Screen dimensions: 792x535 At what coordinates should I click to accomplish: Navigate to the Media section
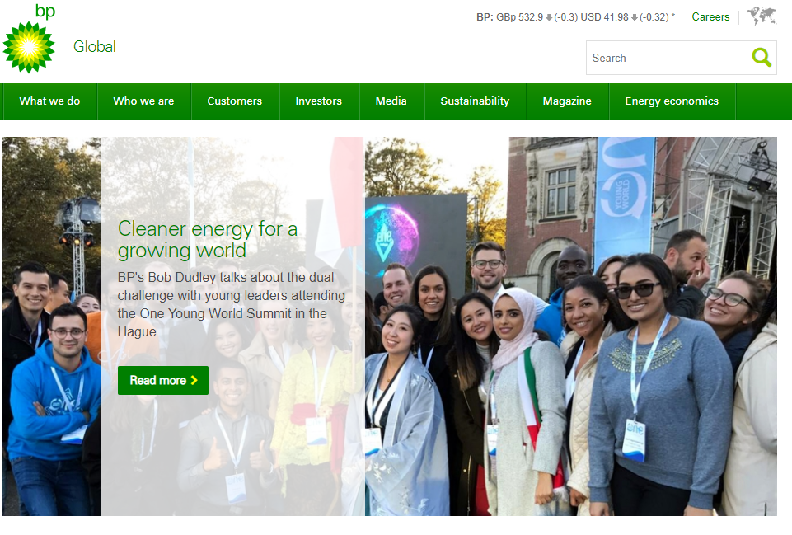pyautogui.click(x=391, y=101)
